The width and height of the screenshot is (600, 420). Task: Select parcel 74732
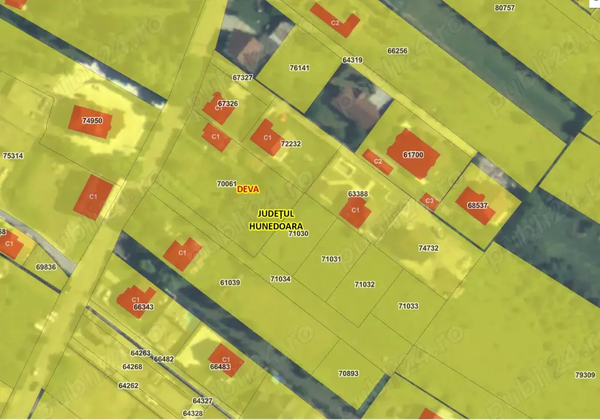tap(428, 247)
